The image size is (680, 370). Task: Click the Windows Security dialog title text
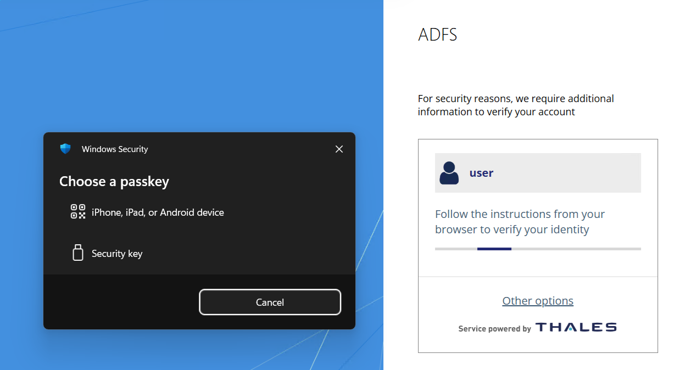click(115, 149)
